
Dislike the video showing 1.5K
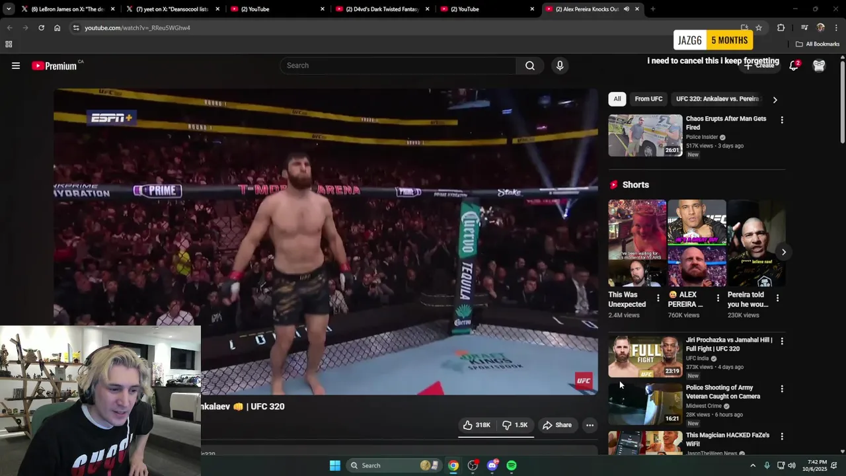(515, 425)
